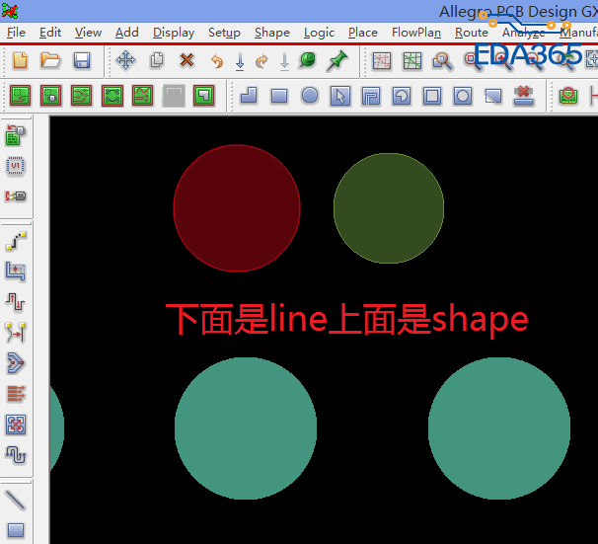This screenshot has height=544, width=598.
Task: Click the up-down arrows delay tune icon
Action: tap(15, 302)
